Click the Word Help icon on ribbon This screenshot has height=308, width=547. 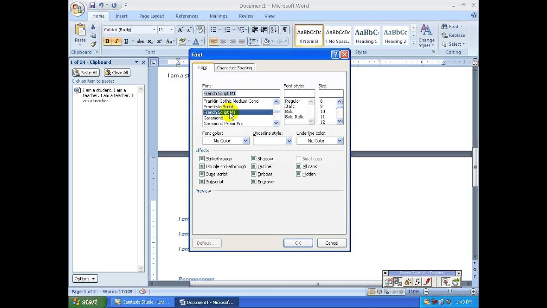click(x=474, y=15)
